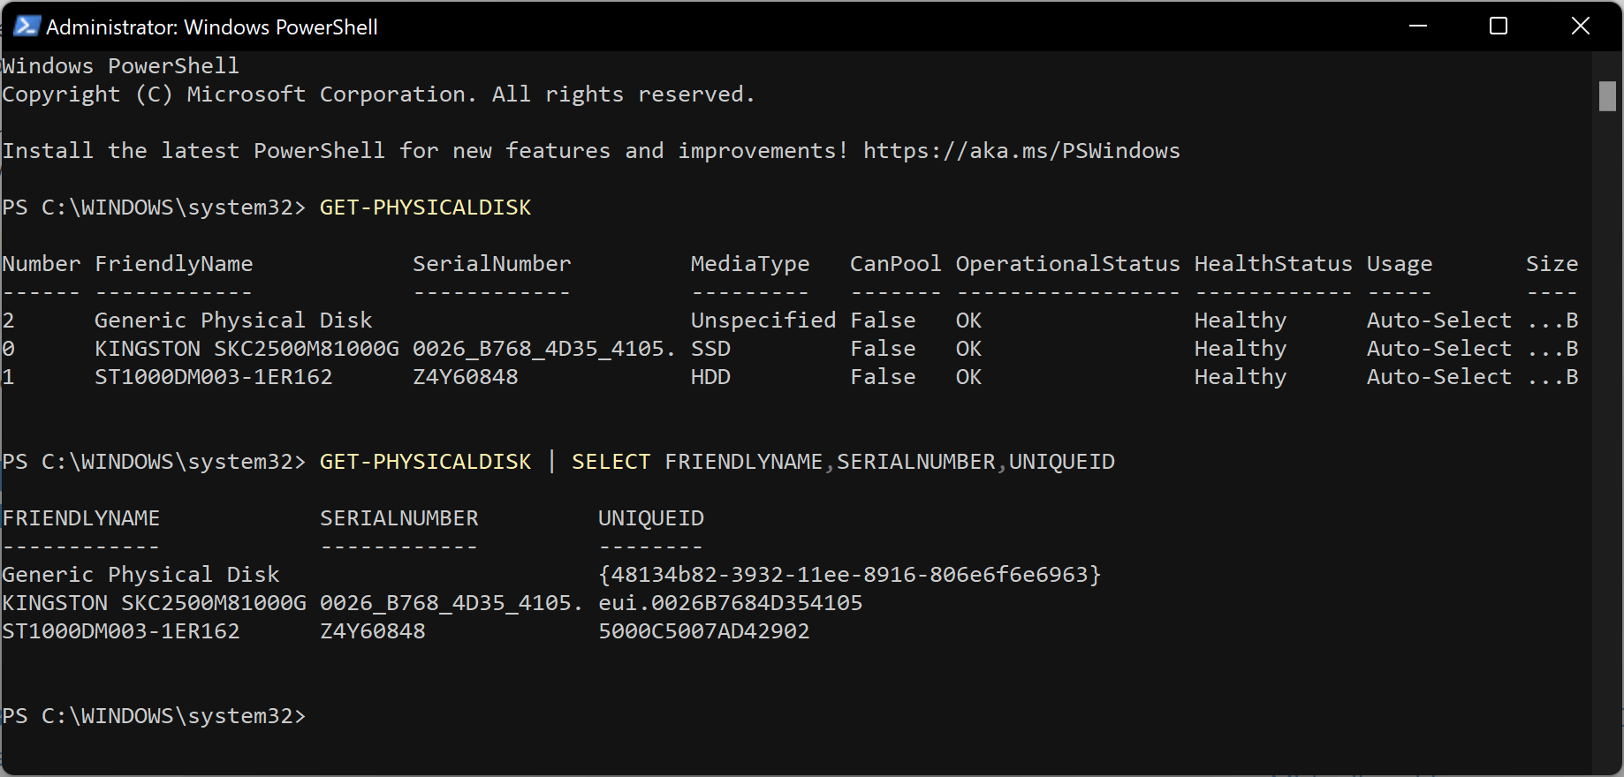Click the 'SELECT' keyword in second command
The height and width of the screenshot is (777, 1624).
click(x=611, y=462)
